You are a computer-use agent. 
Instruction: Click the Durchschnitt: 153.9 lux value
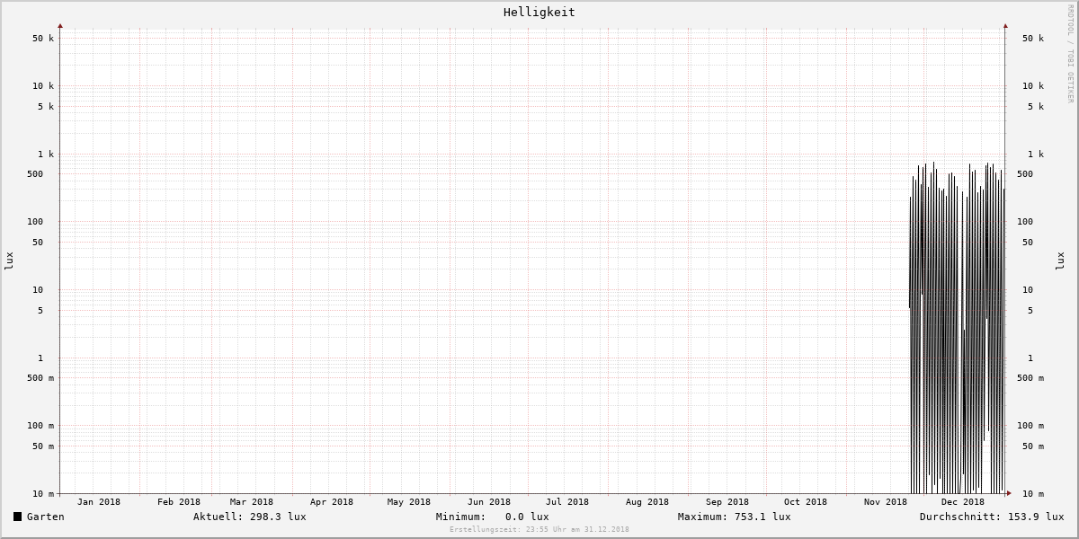[991, 517]
